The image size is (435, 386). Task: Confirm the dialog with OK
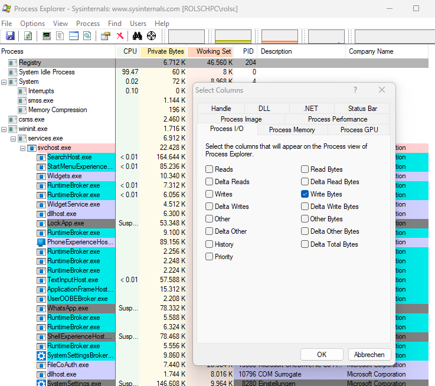(x=322, y=355)
